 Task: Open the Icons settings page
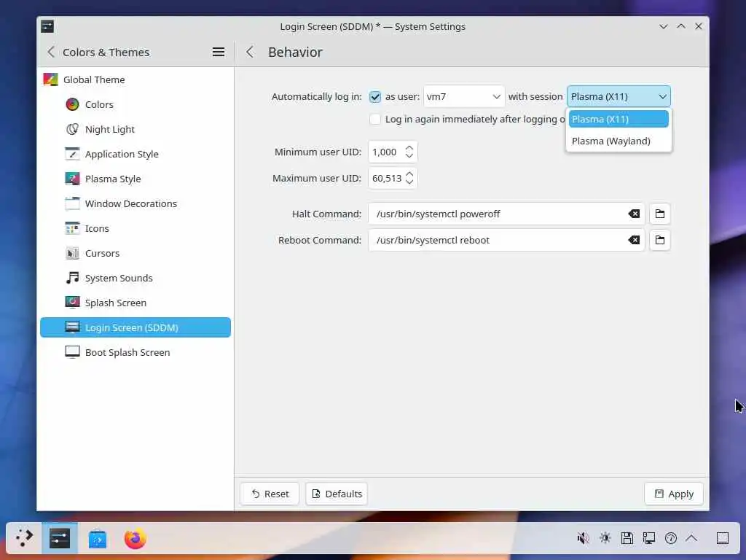pyautogui.click(x=135, y=228)
